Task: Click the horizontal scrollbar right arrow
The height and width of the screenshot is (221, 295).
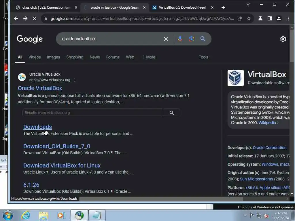Action: 287,199
